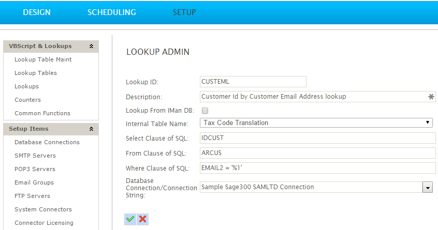
Task: Switch to the SCHEDULING tab
Action: pos(112,12)
